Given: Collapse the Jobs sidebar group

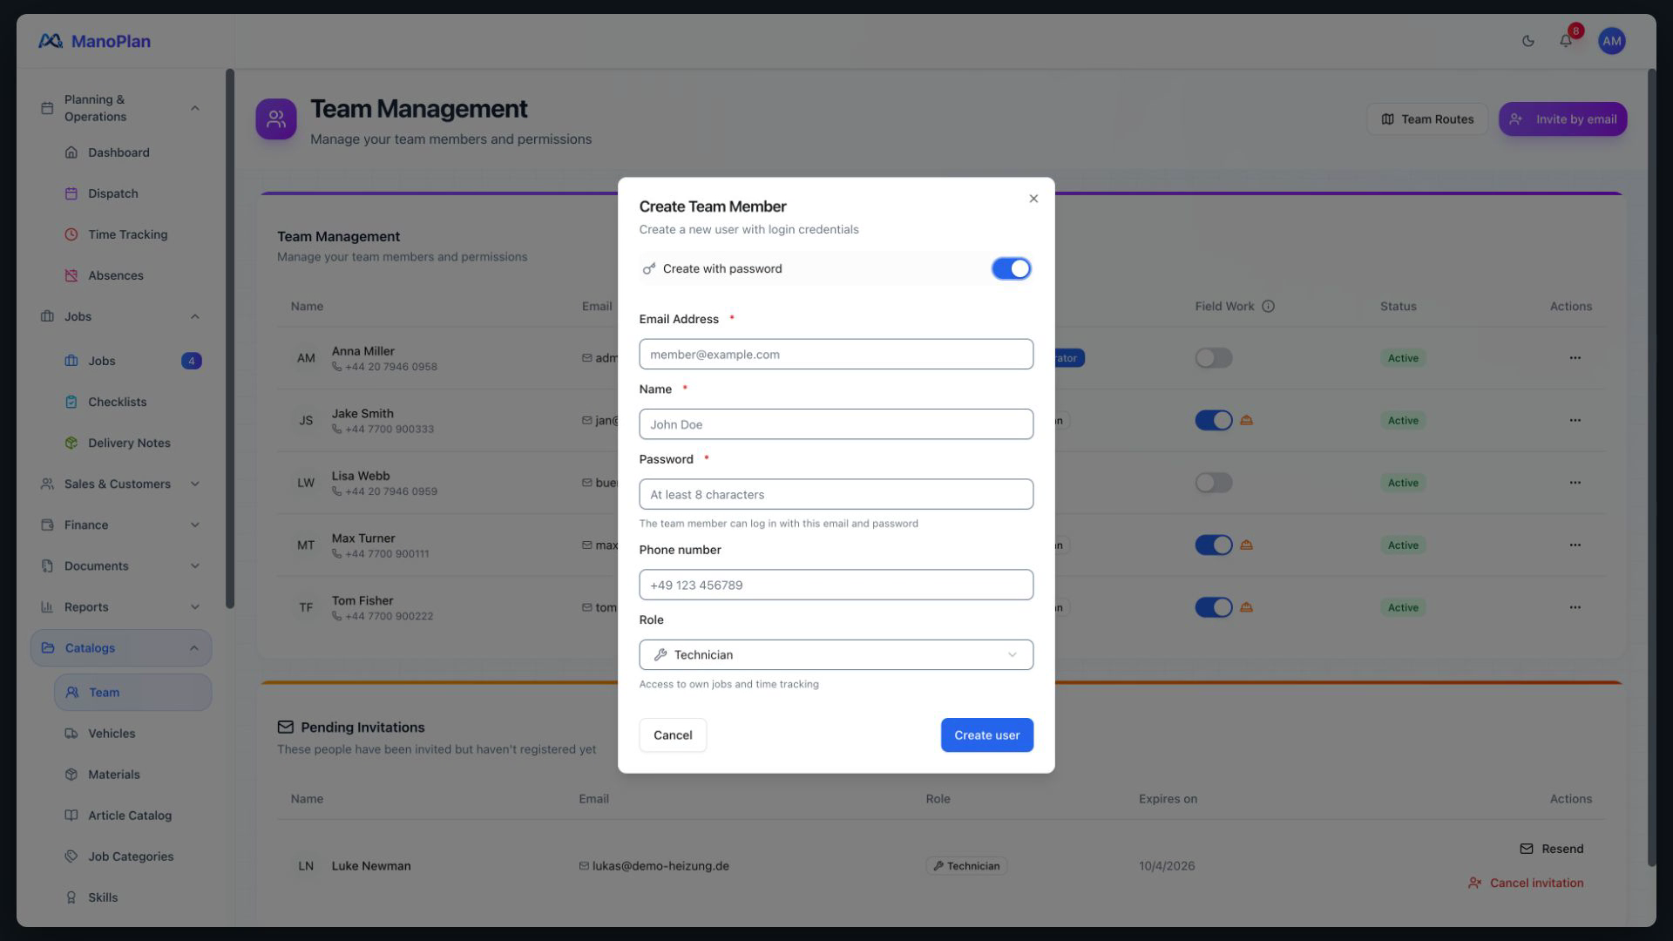Looking at the screenshot, I should coord(121,316).
